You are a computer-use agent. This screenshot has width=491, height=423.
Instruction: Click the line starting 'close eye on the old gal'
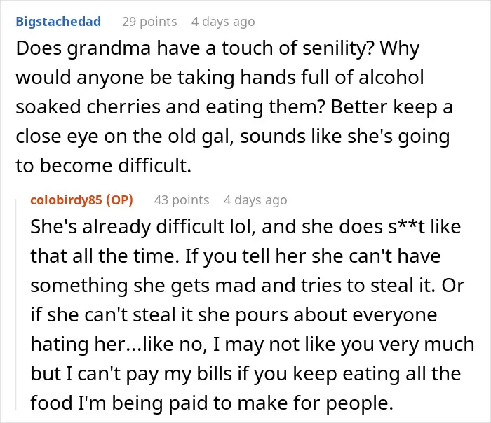point(233,137)
